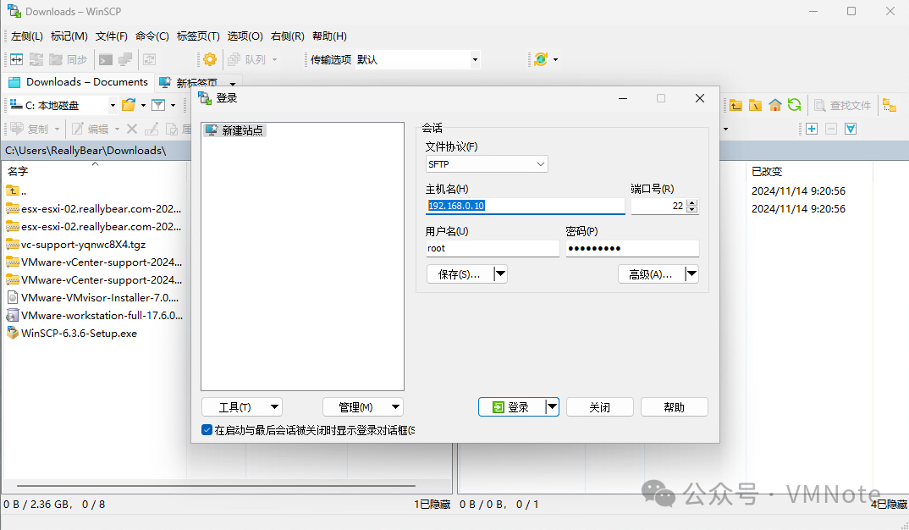Click the 帮助 button in login dialog
The height and width of the screenshot is (530, 909).
coord(675,407)
